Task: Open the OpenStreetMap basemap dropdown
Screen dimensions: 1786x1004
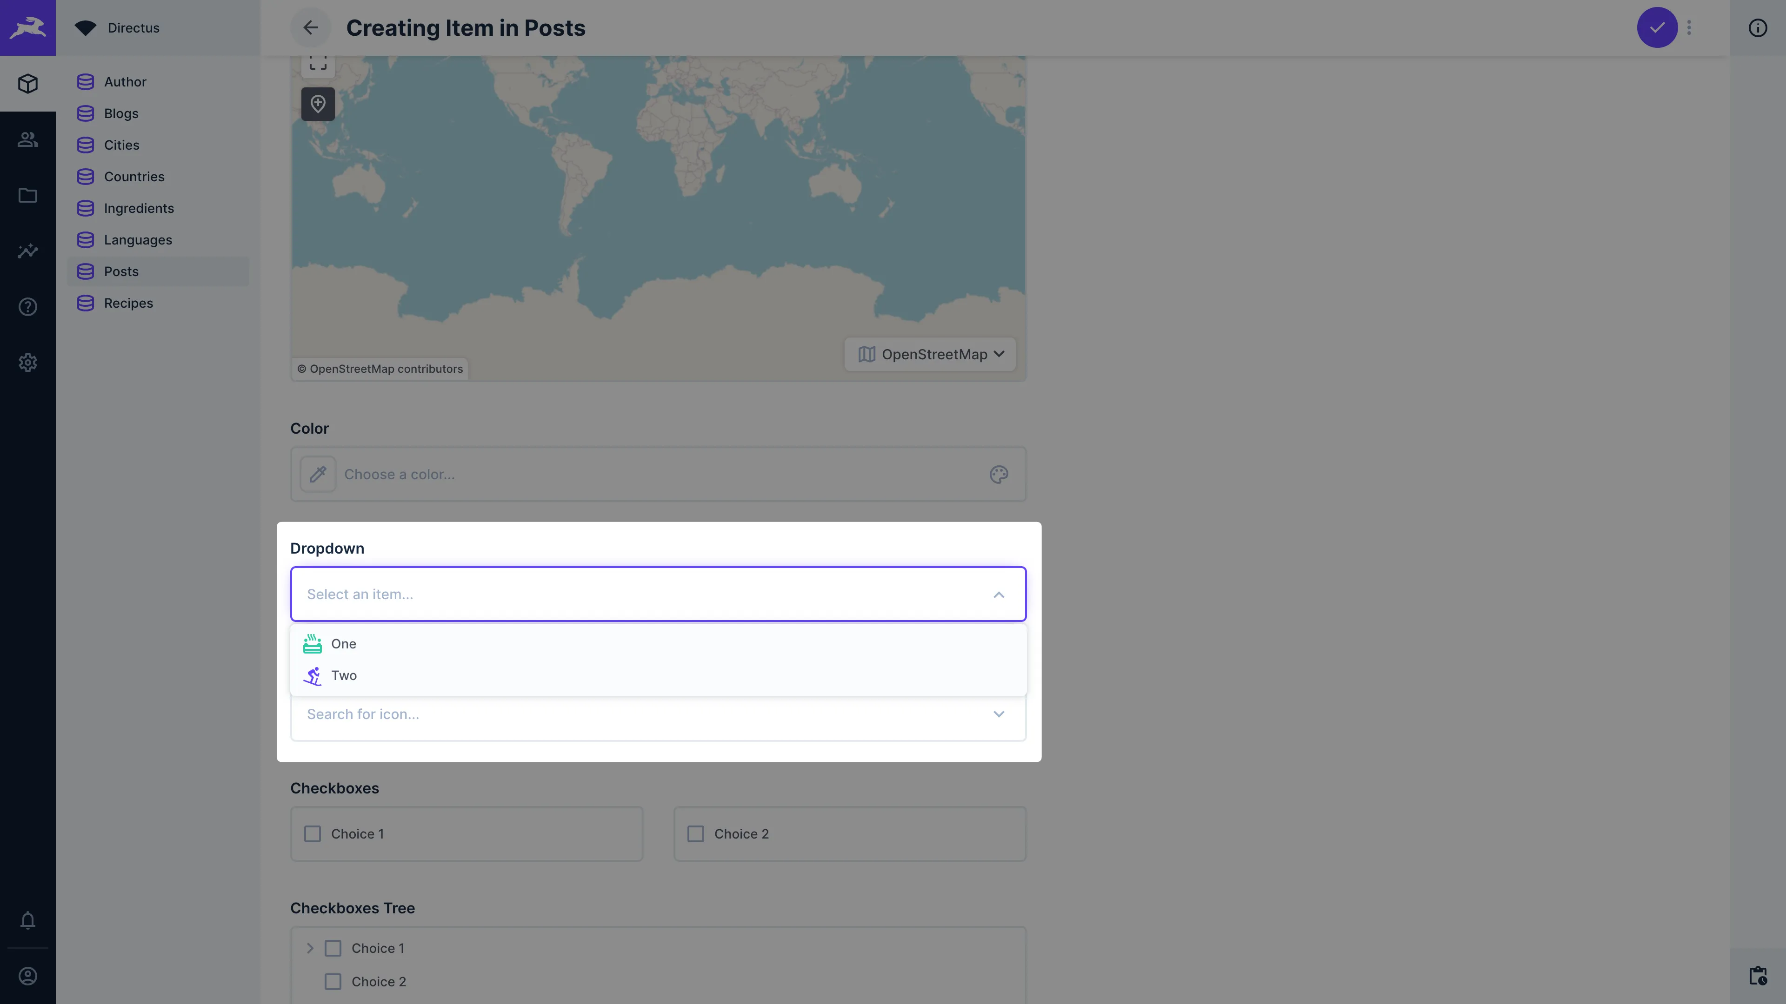Action: (929, 354)
